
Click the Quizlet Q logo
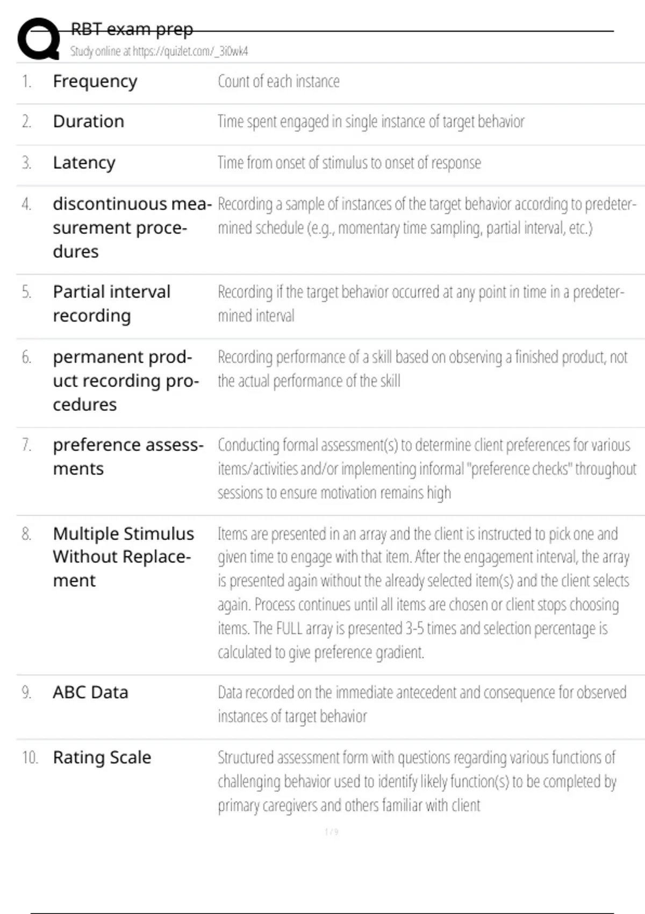coord(39,38)
